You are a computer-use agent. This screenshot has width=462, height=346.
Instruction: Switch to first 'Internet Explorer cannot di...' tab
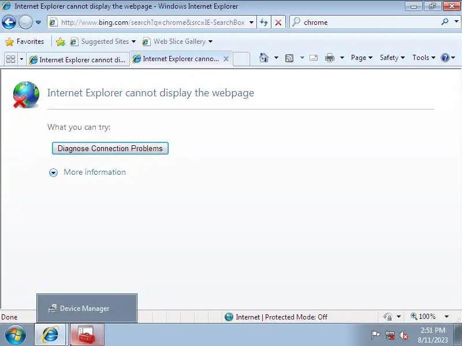tap(78, 60)
